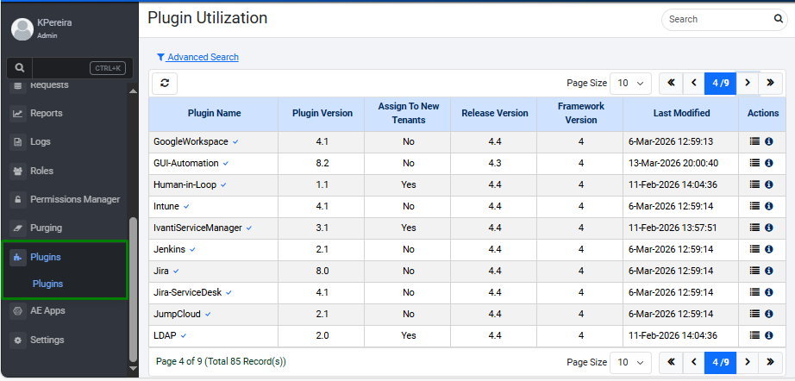Open list action for IvantiServiceManager row
The width and height of the screenshot is (795, 381).
[754, 228]
